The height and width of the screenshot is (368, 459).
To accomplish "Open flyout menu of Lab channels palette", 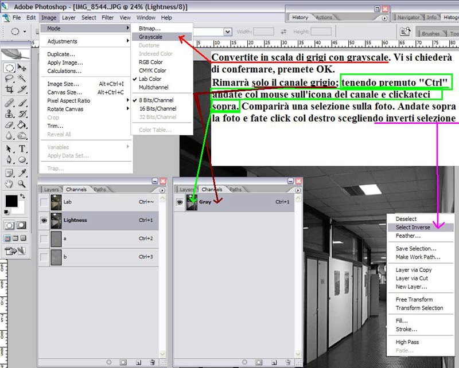I will [x=162, y=190].
